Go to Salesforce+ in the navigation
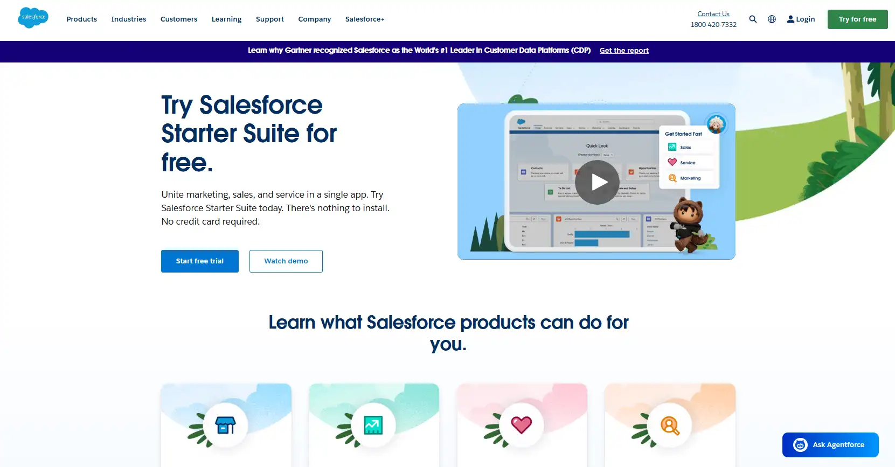Screen dimensions: 895x467 click(x=365, y=19)
